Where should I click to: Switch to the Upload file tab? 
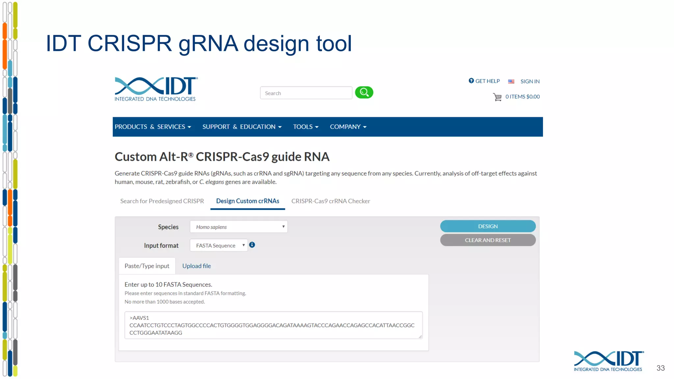pyautogui.click(x=196, y=266)
